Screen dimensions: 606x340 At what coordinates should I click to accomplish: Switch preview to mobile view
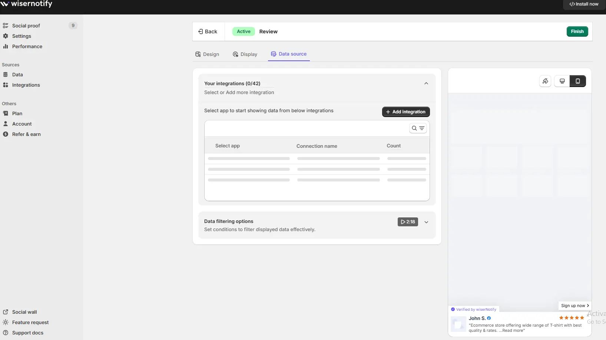[578, 81]
